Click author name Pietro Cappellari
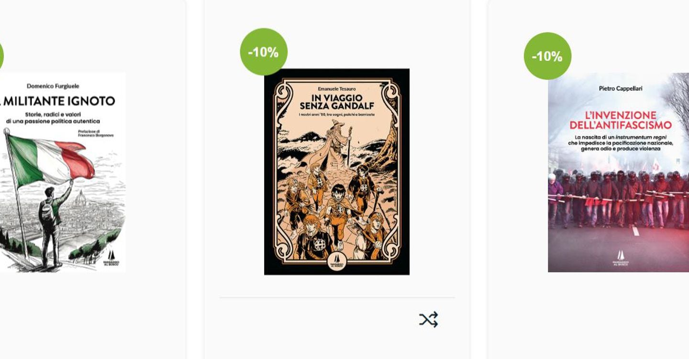689x359 pixels. point(621,88)
